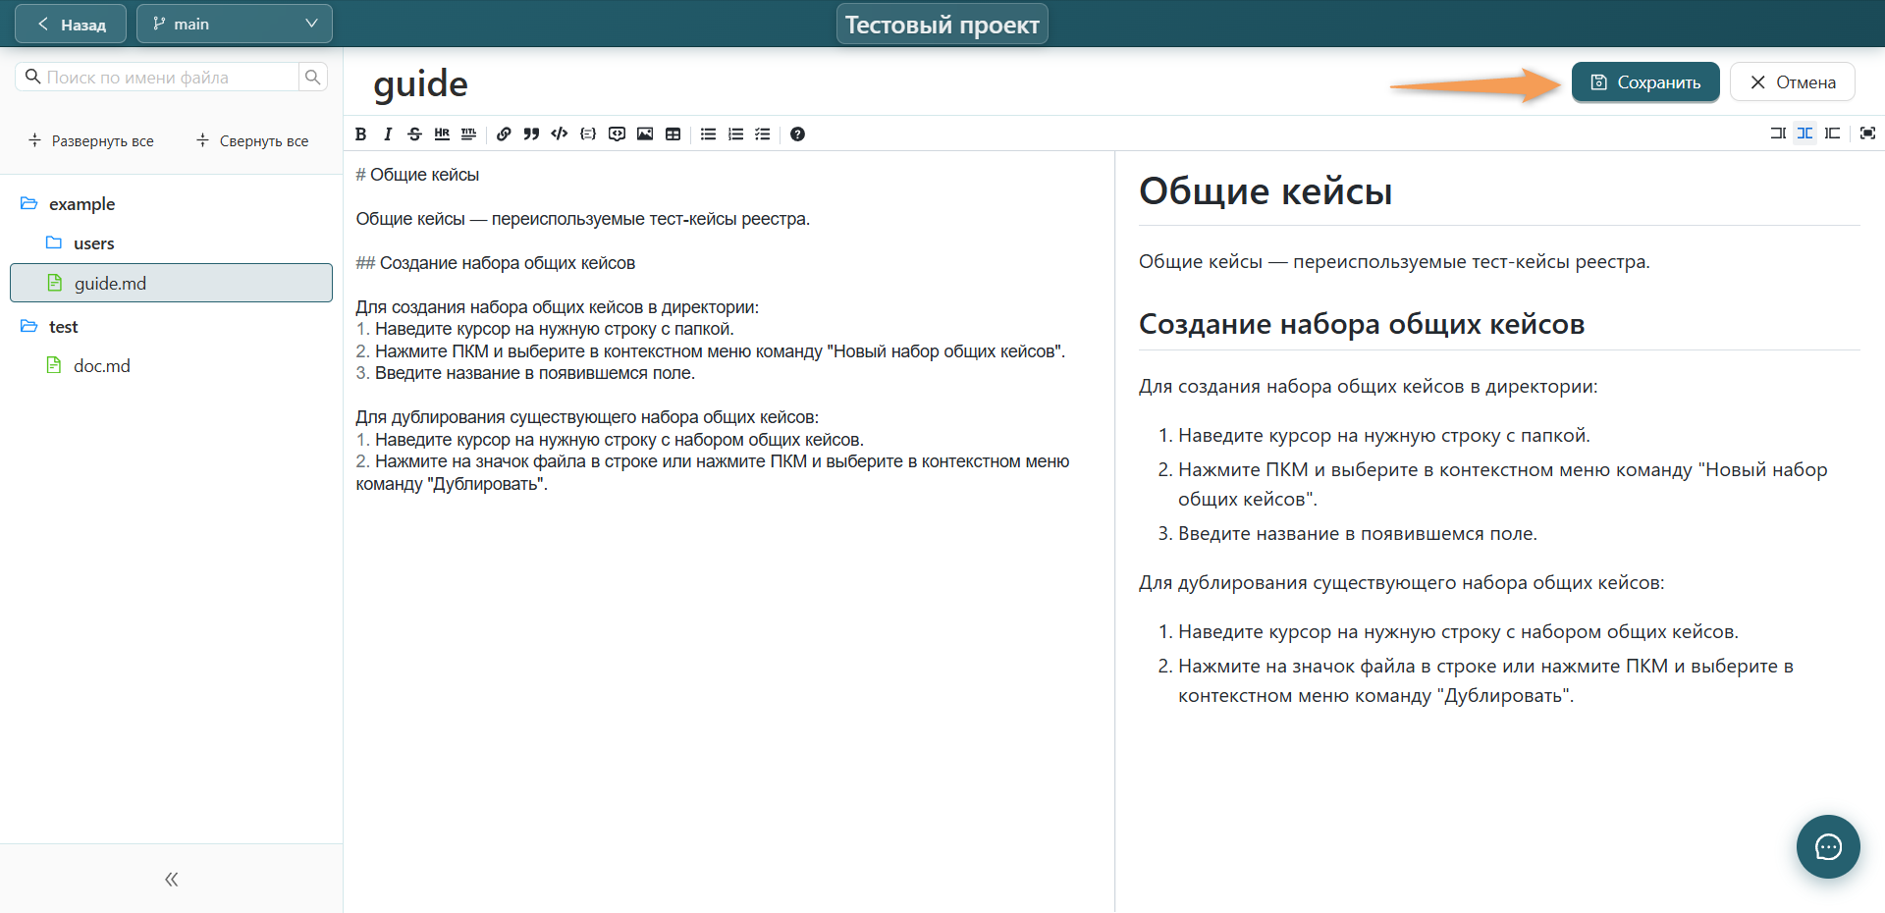The width and height of the screenshot is (1885, 913).
Task: Collapse the example folder in file tree
Action: 82,204
